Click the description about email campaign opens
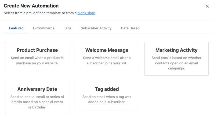214x125 pixels. pos(176,63)
